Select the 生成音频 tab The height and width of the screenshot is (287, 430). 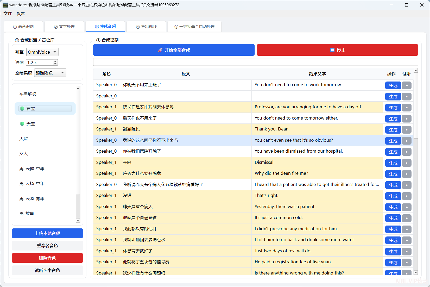click(x=105, y=26)
